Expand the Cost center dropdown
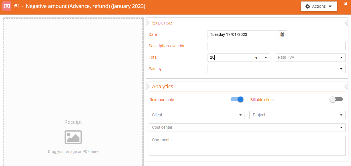 247,127
